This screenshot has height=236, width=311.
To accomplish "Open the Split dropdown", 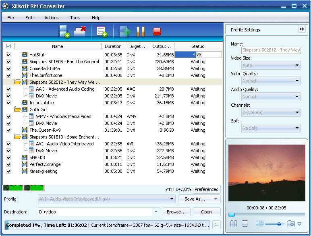I will 271,128.
